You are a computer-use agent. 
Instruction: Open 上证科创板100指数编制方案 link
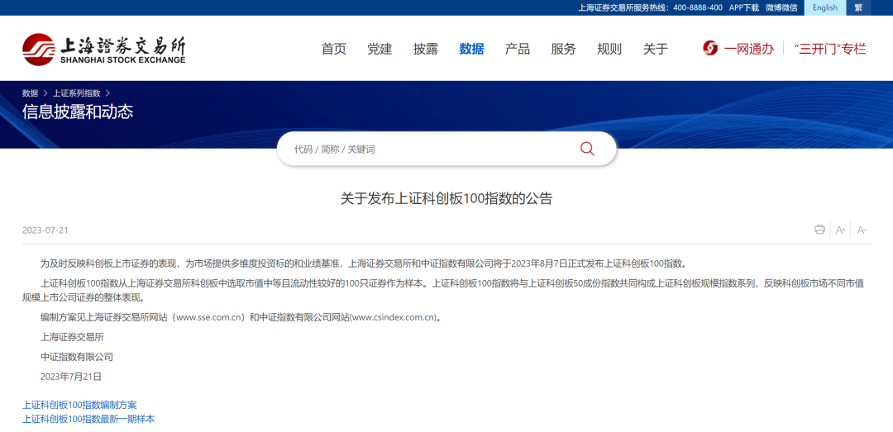(79, 405)
